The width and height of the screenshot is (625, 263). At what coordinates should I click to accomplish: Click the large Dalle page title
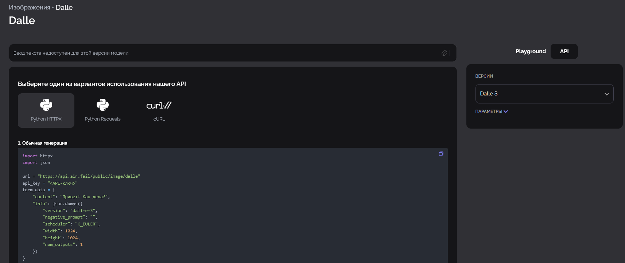(x=22, y=20)
